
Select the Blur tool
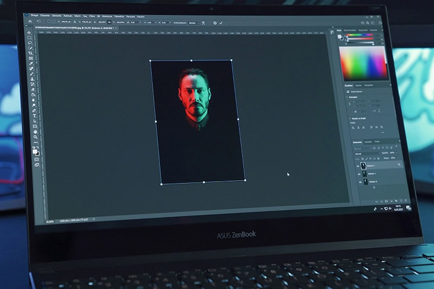[x=33, y=100]
